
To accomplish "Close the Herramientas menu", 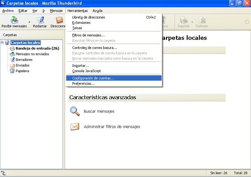I will [77, 11].
